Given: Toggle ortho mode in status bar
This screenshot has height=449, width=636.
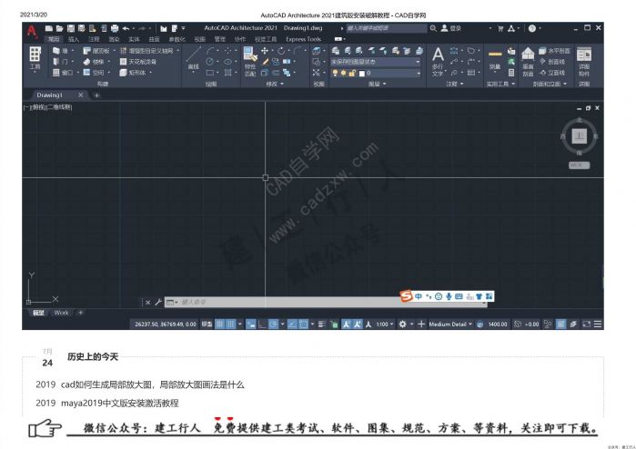Looking at the screenshot, I should click(262, 324).
